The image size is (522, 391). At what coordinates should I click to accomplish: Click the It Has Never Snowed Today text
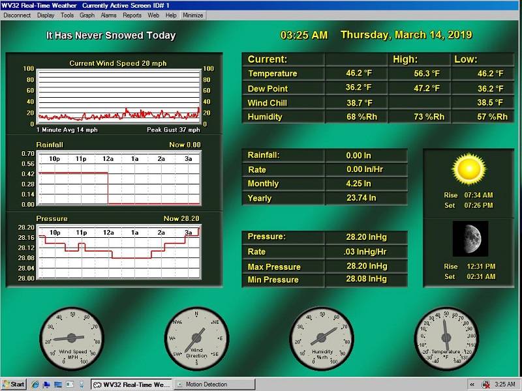click(x=110, y=36)
